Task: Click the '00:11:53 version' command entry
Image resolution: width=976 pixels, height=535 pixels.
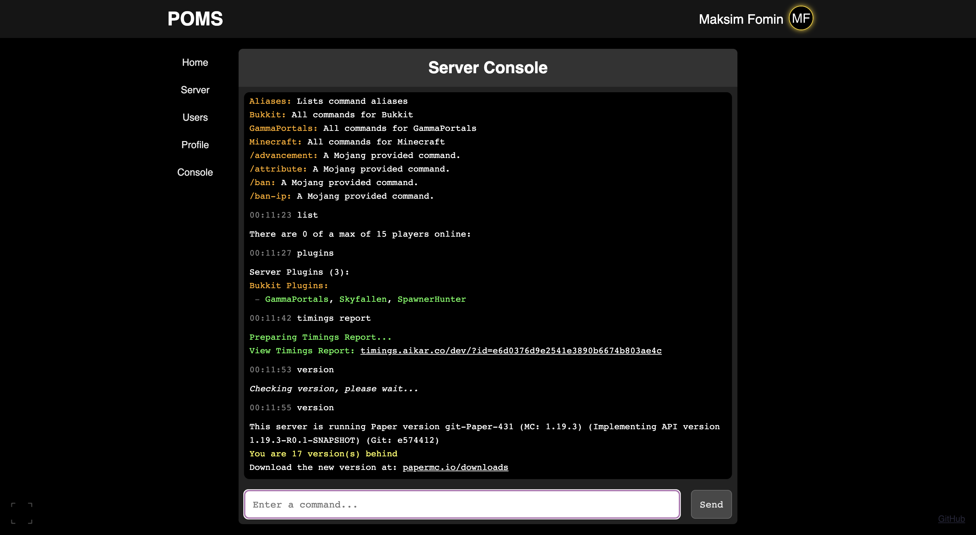Action: pyautogui.click(x=291, y=370)
